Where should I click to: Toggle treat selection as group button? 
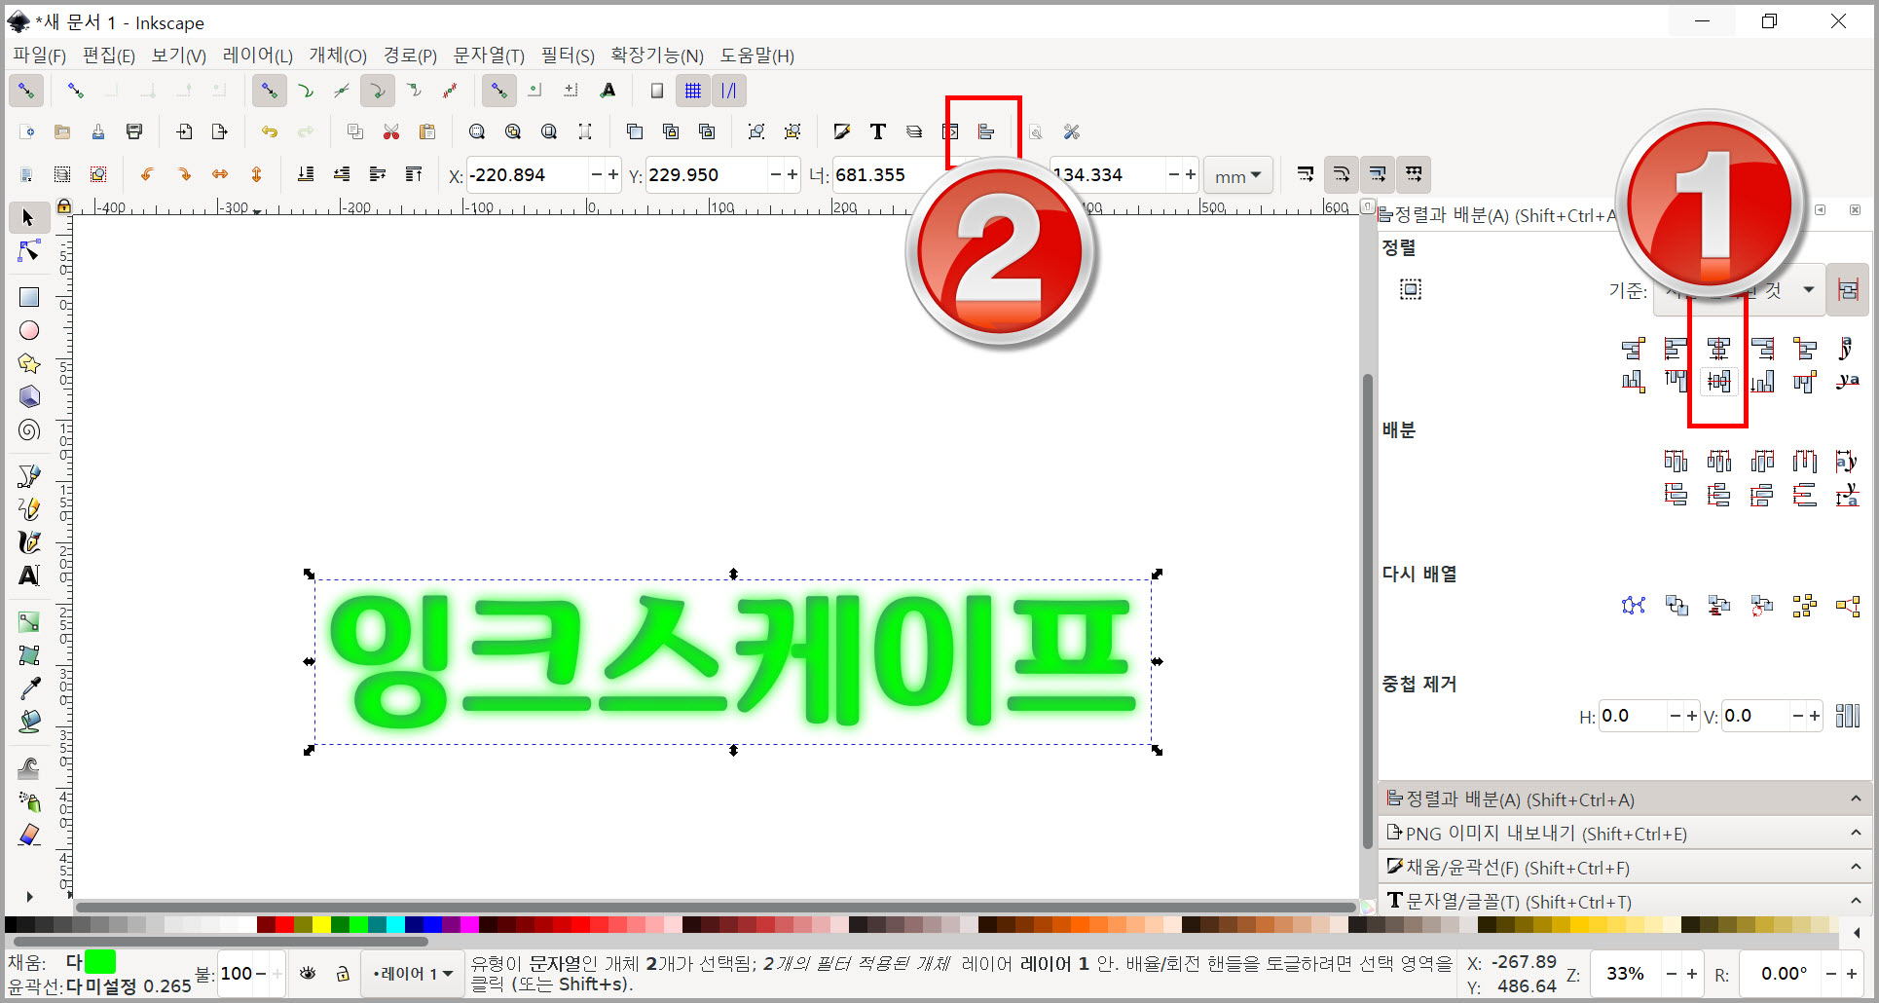click(x=1847, y=289)
